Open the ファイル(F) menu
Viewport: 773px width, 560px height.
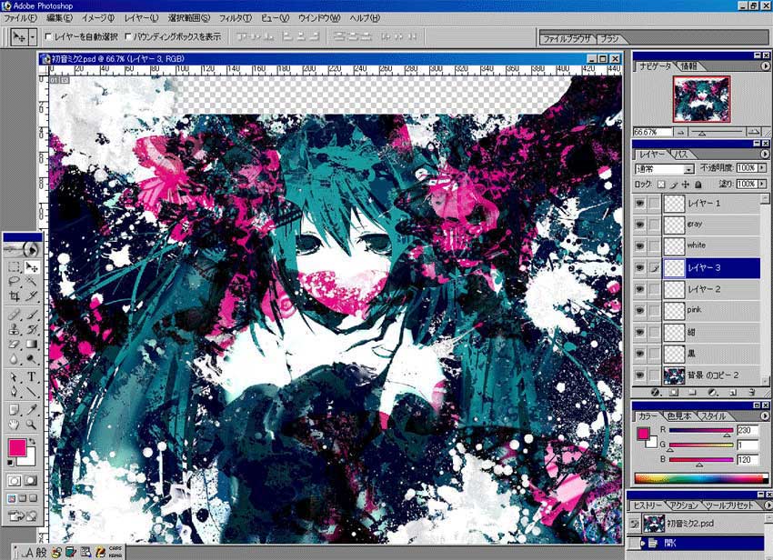pyautogui.click(x=21, y=18)
